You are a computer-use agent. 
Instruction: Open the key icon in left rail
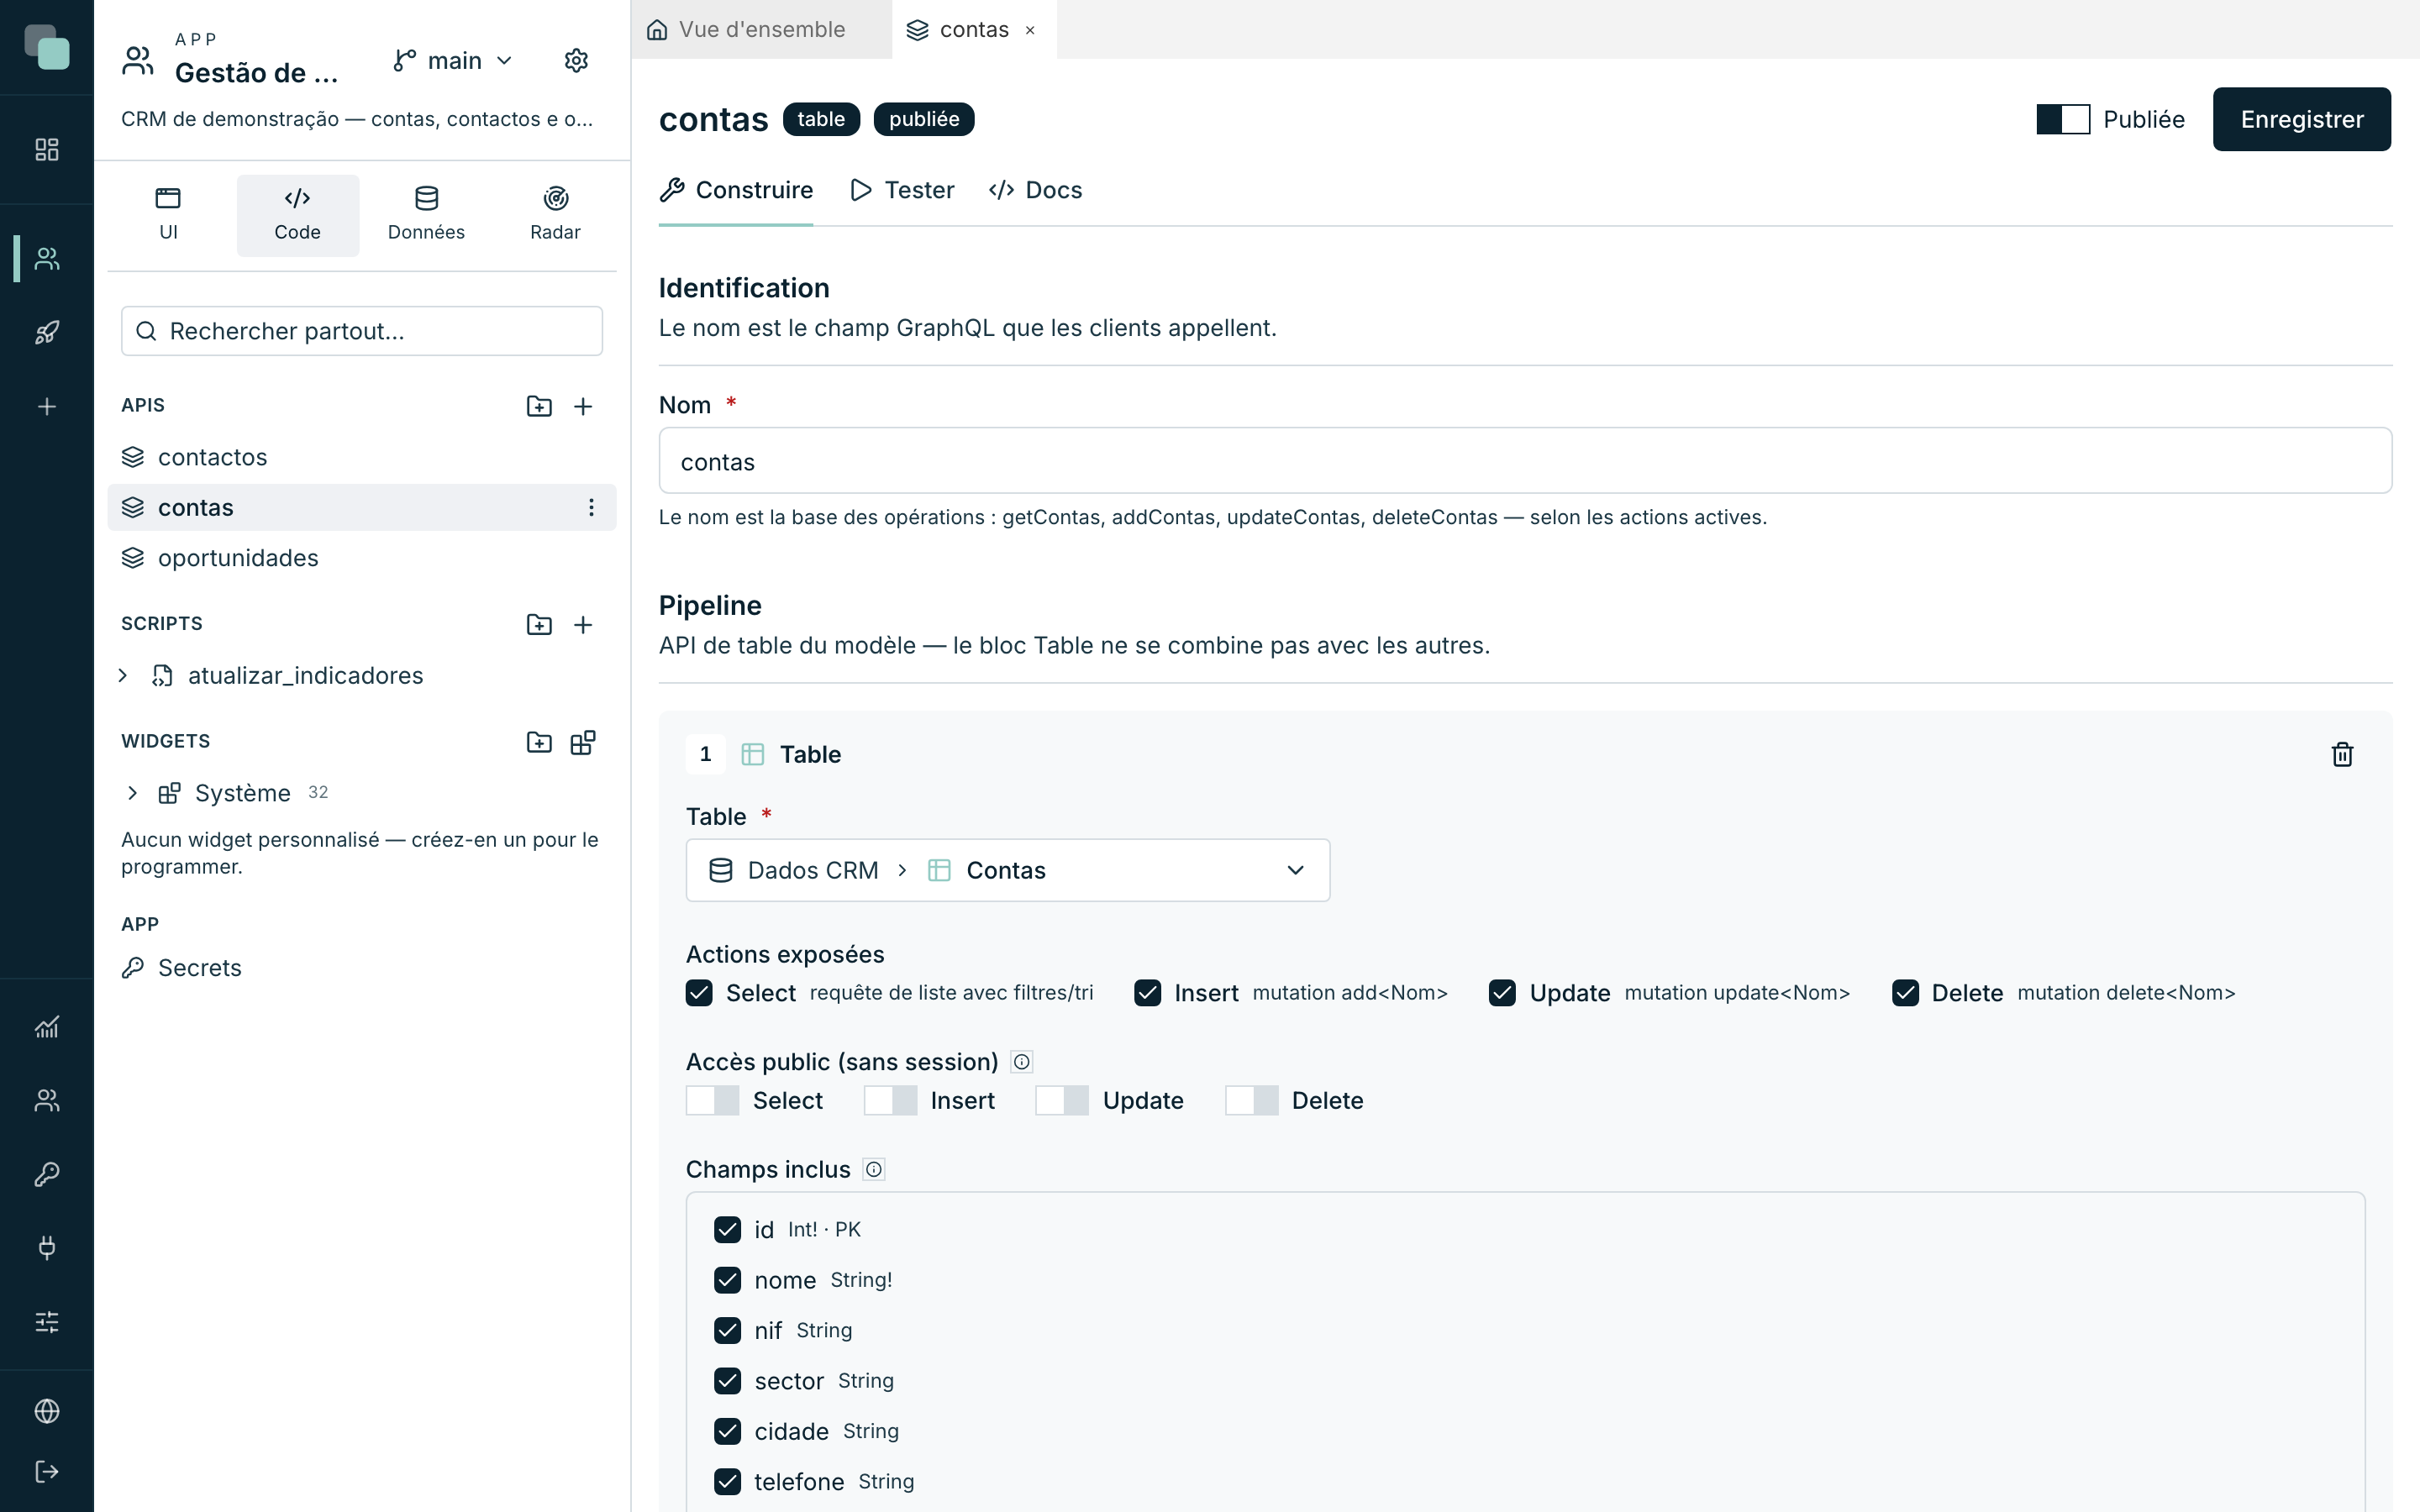coord(47,1174)
